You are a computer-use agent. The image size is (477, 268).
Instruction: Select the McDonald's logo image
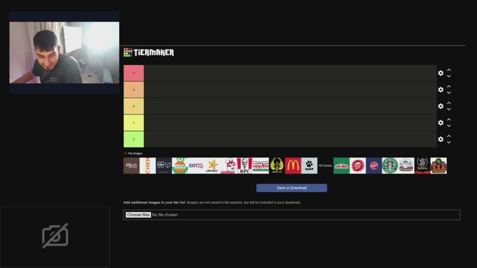(293, 166)
